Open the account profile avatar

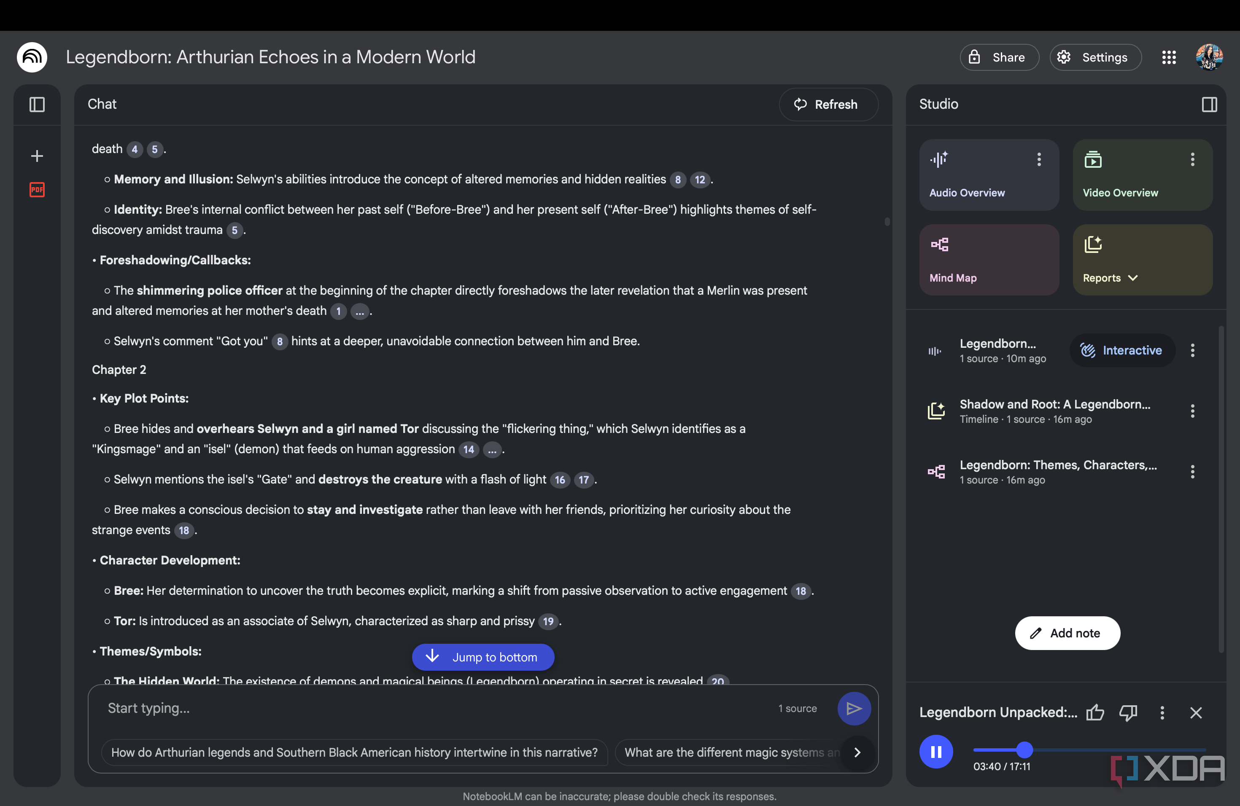click(1209, 57)
